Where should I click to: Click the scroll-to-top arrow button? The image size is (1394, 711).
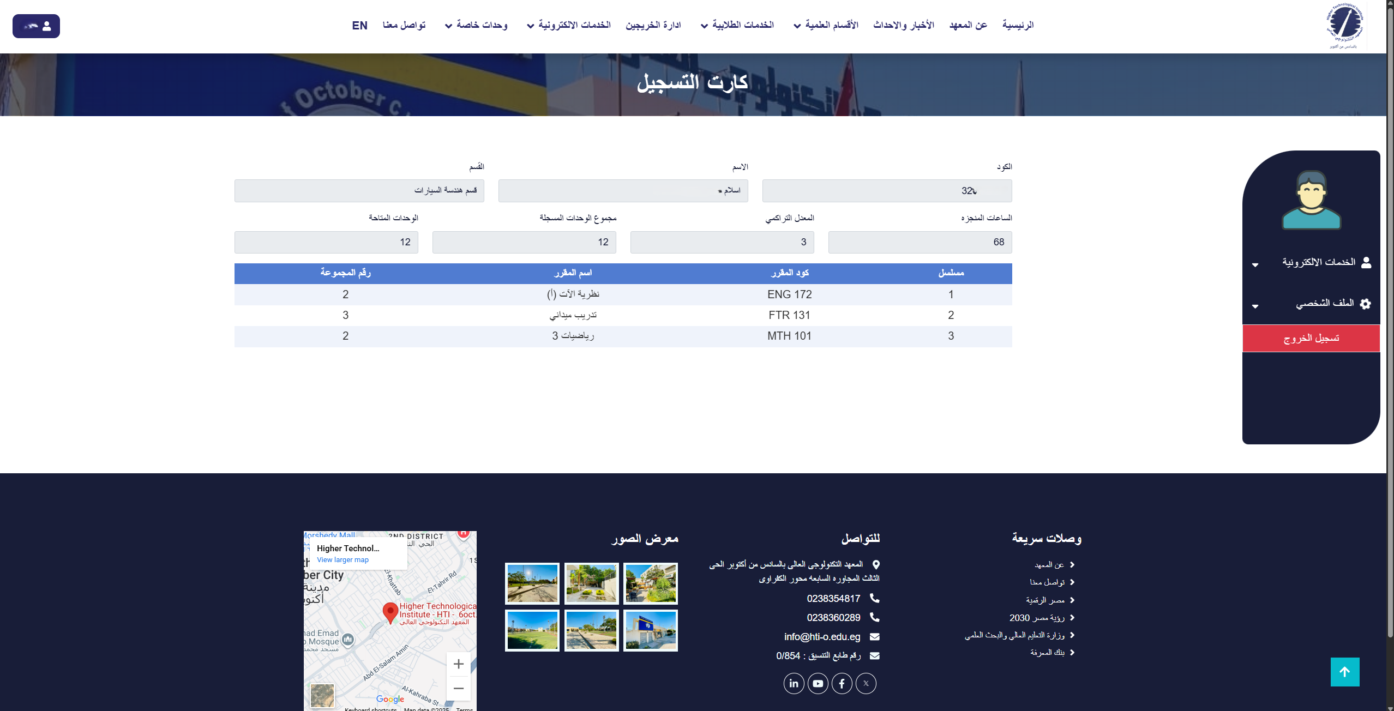1344,672
